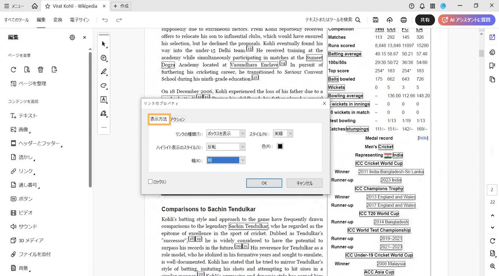The width and height of the screenshot is (499, 276).
Task: Open the bookmarks panel
Action: tap(492, 64)
